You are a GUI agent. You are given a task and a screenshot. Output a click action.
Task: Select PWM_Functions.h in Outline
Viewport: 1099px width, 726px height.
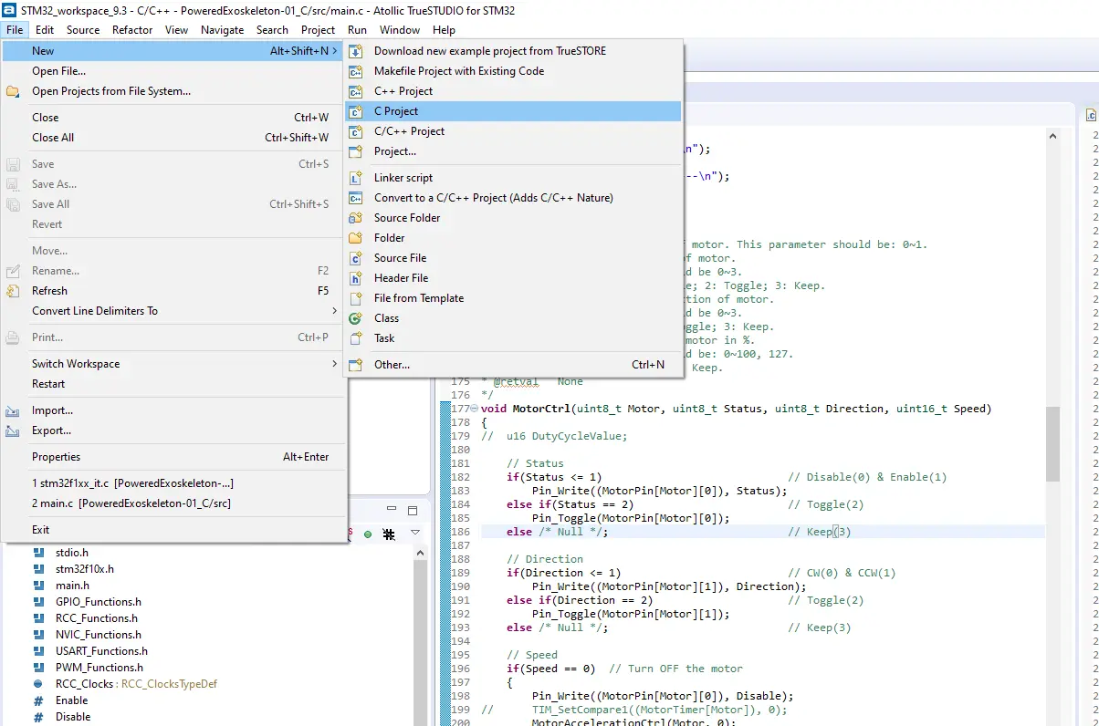99,668
